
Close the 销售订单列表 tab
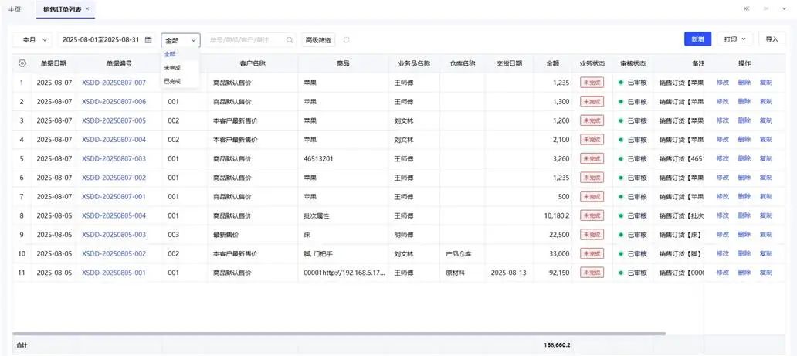click(87, 8)
